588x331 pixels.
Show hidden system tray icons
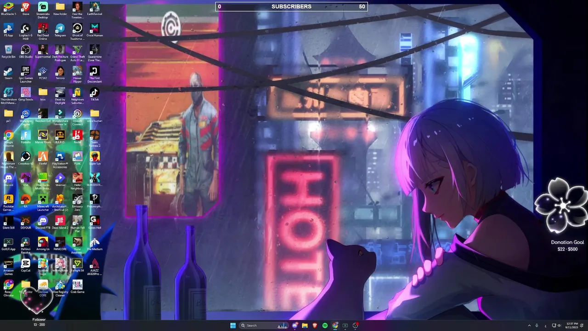529,325
